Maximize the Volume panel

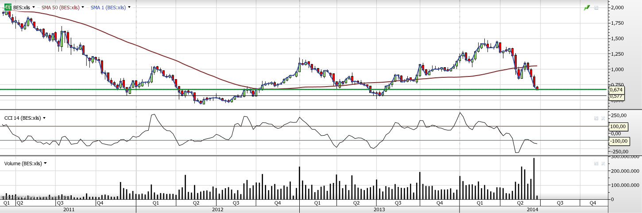pos(596,164)
